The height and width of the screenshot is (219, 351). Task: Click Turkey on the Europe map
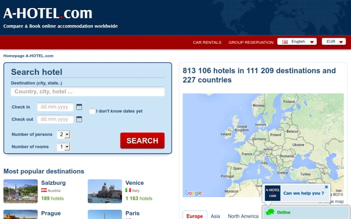[x=305, y=174]
